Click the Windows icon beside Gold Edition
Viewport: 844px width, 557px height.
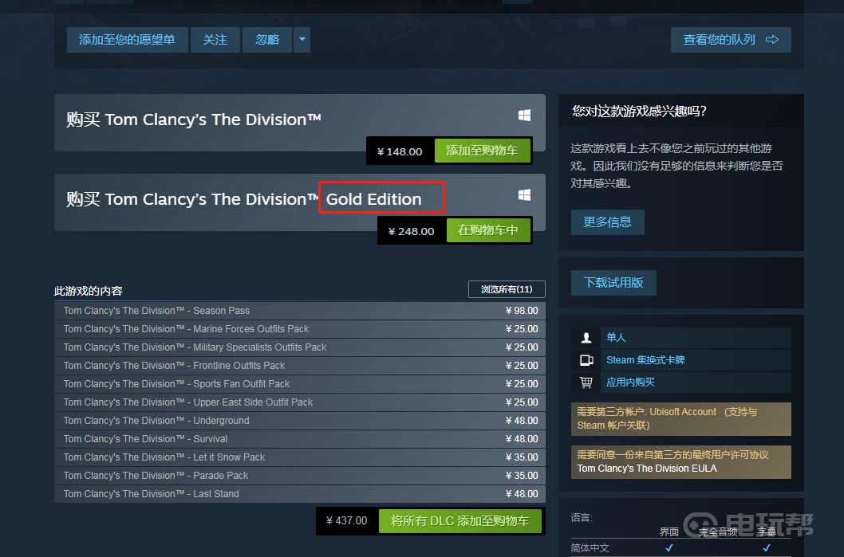tap(524, 194)
